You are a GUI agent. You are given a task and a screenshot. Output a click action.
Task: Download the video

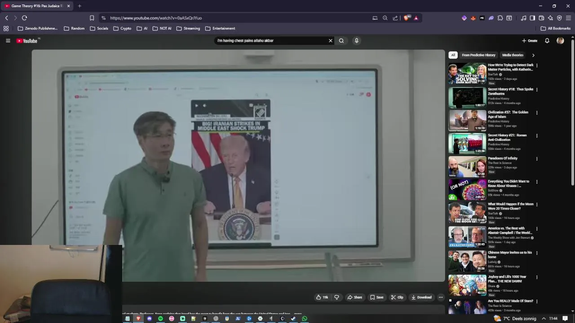(x=421, y=297)
